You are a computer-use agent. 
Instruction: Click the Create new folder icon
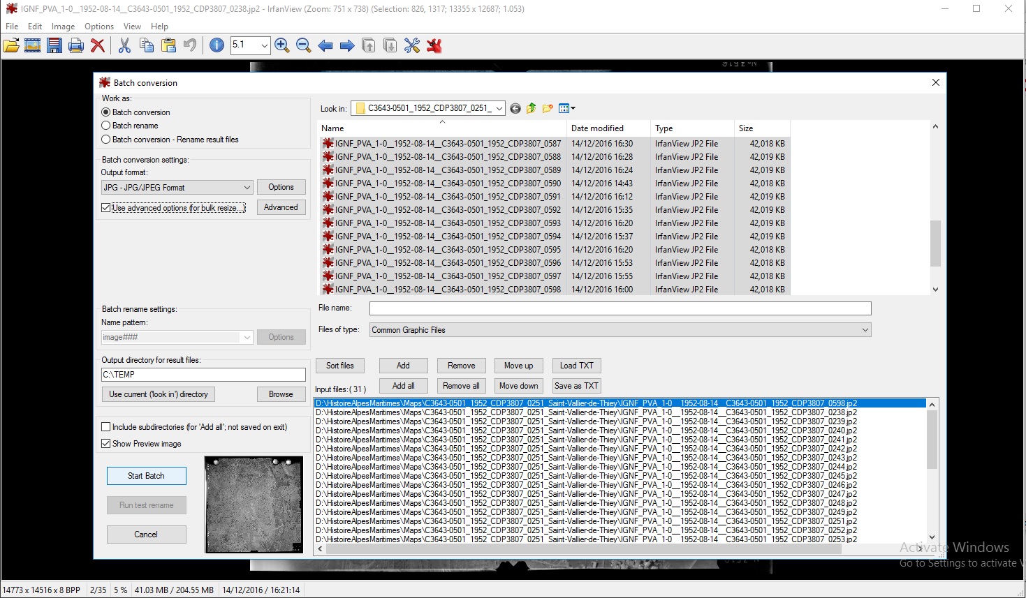(548, 108)
